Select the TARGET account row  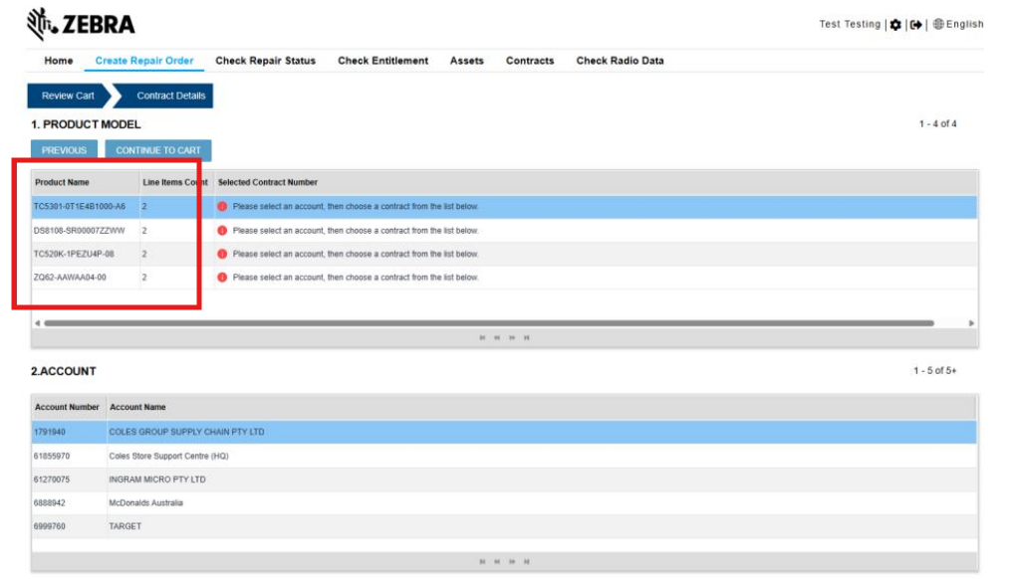[504, 526]
